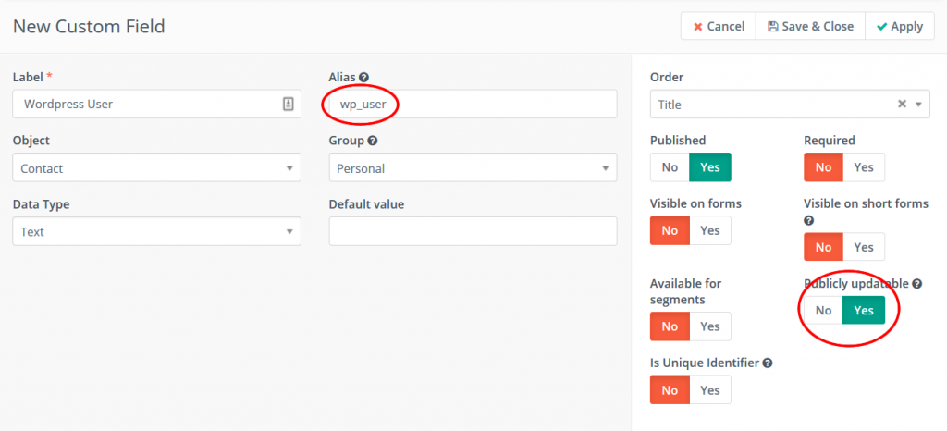Open the Group dropdown showing Personal
Viewport: 947px width, 431px height.
click(x=473, y=168)
